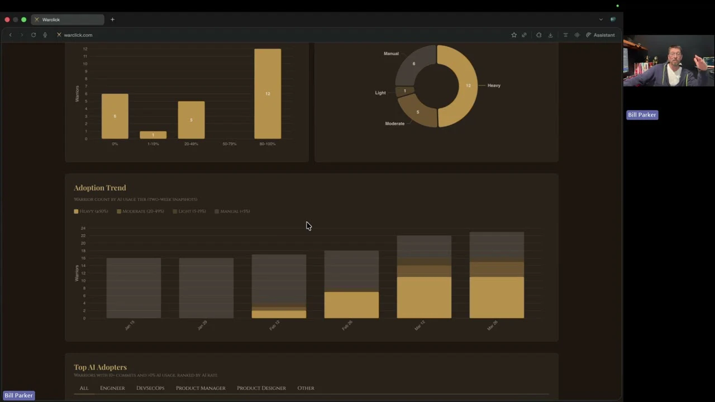The image size is (715, 402).
Task: Click the Light donut segment showing 1
Action: pos(405,90)
